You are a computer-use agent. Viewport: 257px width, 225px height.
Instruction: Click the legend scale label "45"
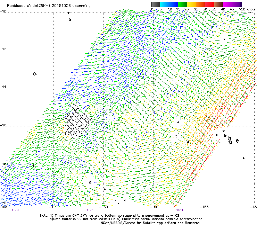[x=232, y=9]
